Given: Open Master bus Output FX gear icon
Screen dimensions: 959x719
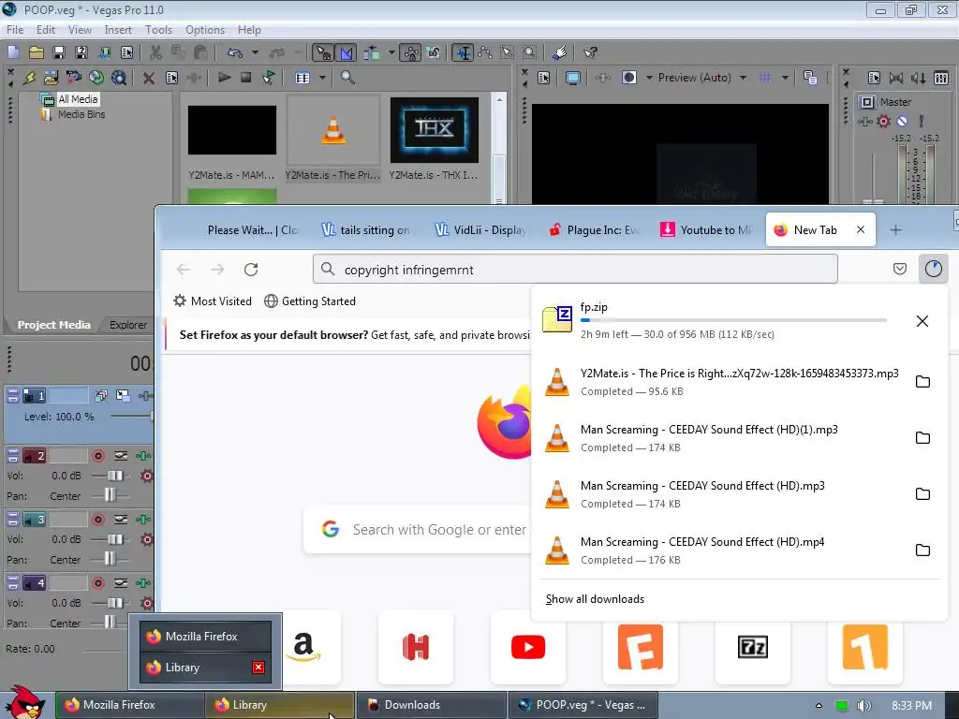Looking at the screenshot, I should click(x=884, y=121).
